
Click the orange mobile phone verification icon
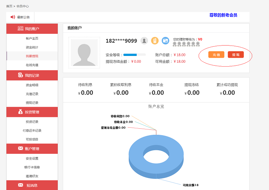click(155, 41)
